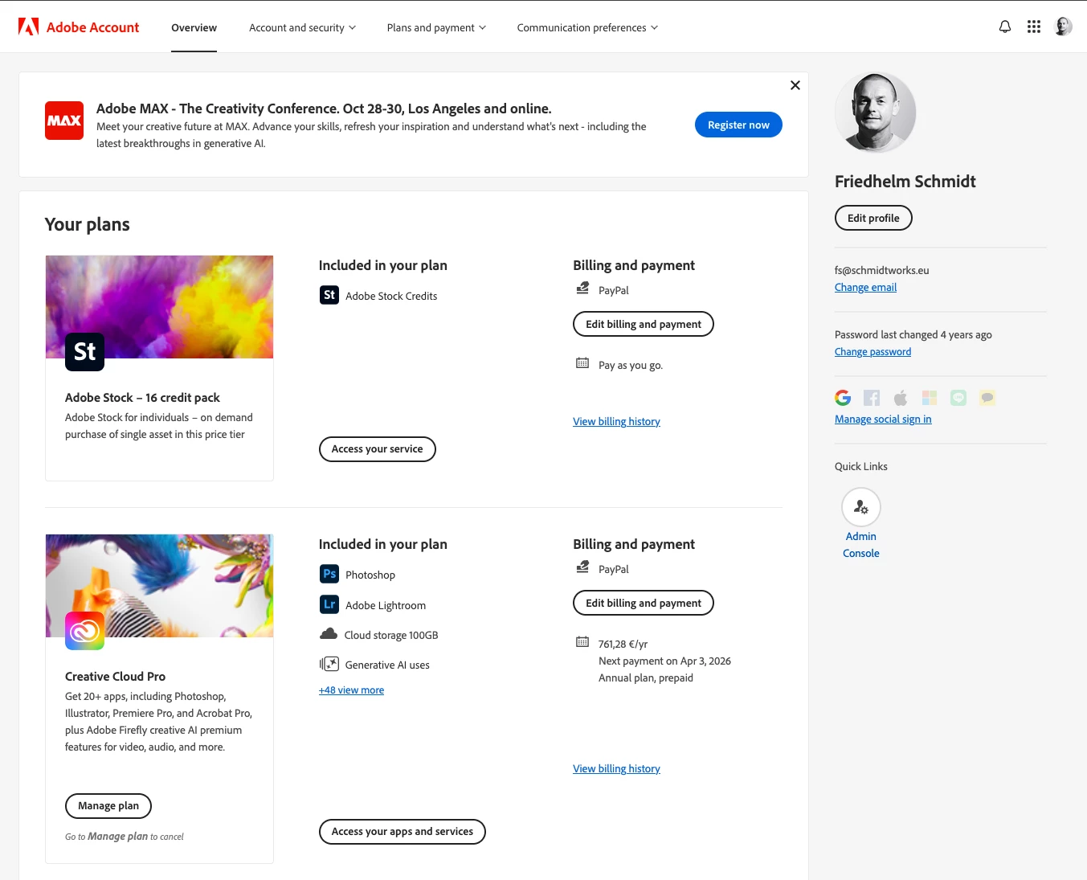Click the cloud storage icon
Screen dimensions: 1087x880
pos(329,634)
